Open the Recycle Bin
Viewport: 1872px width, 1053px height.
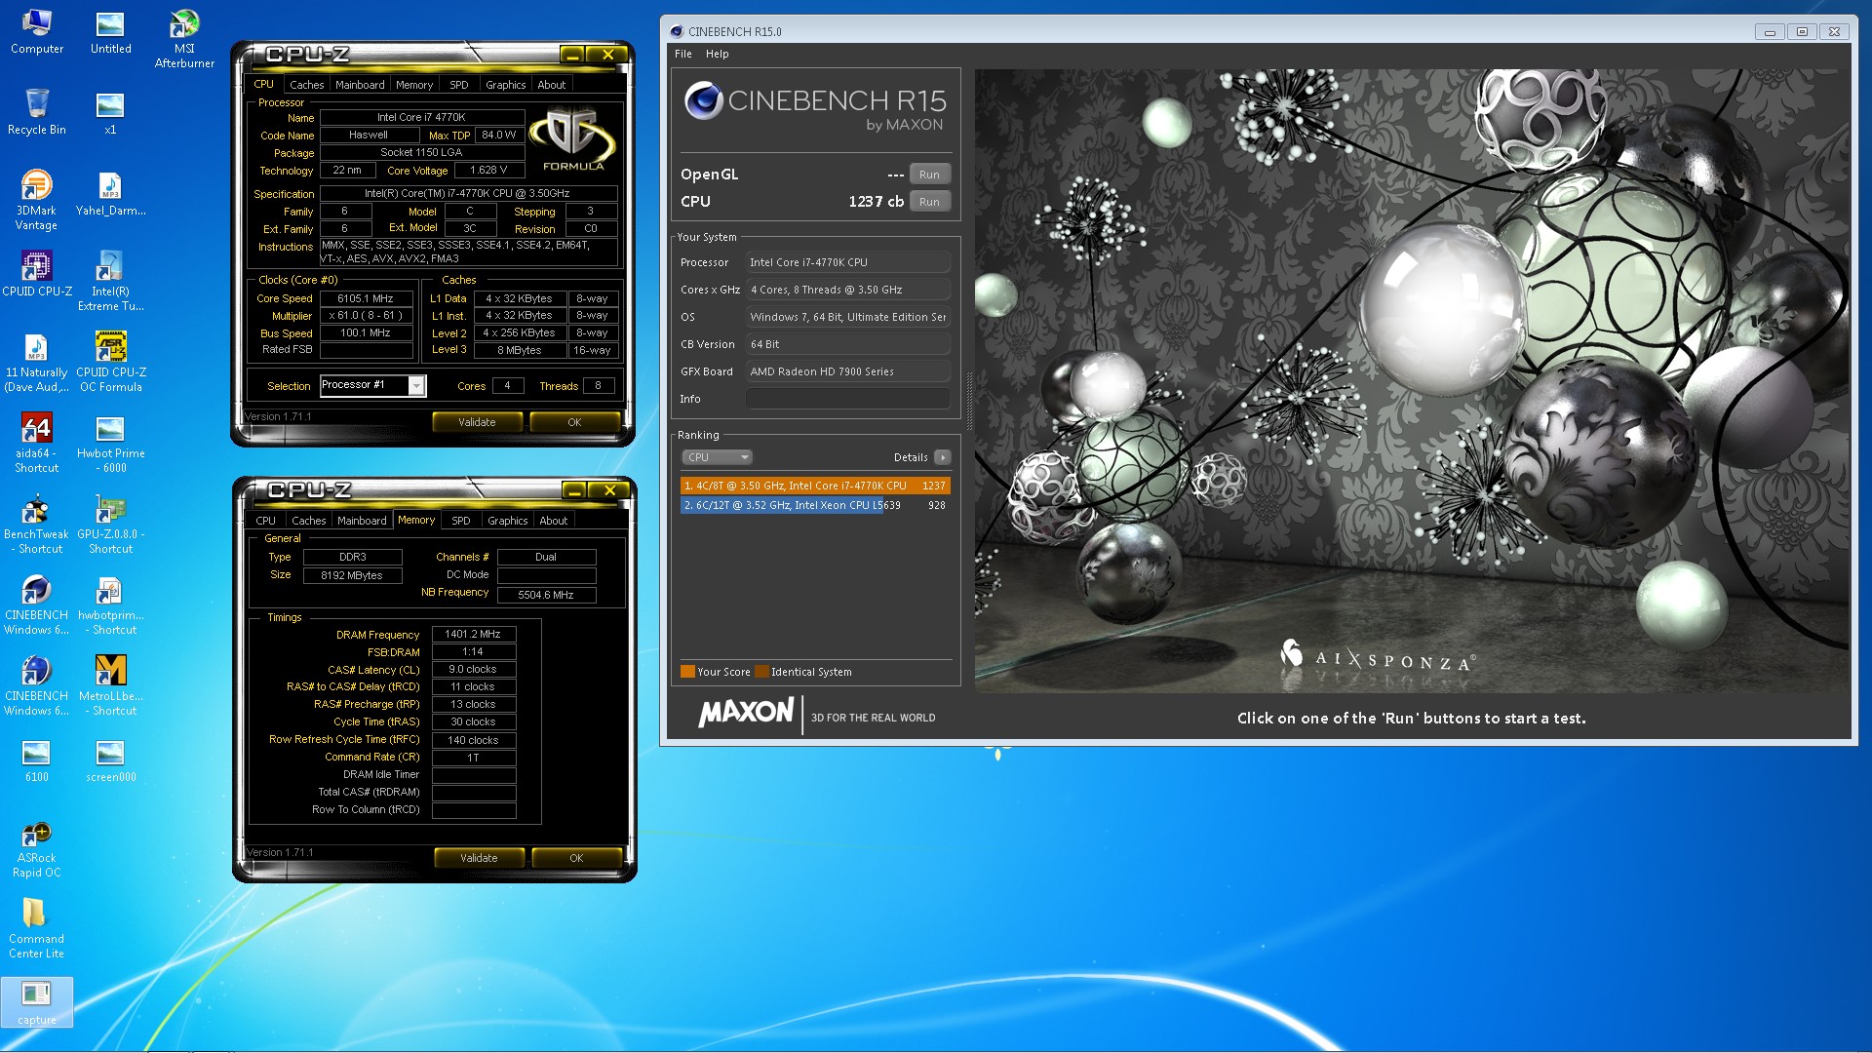[36, 111]
